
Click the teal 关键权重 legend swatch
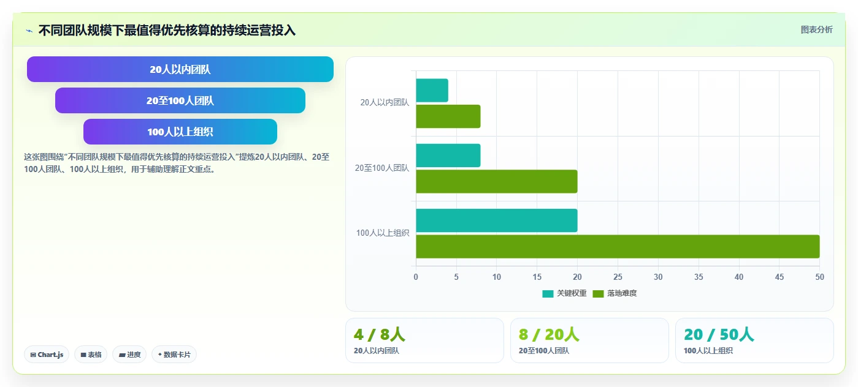pyautogui.click(x=548, y=294)
